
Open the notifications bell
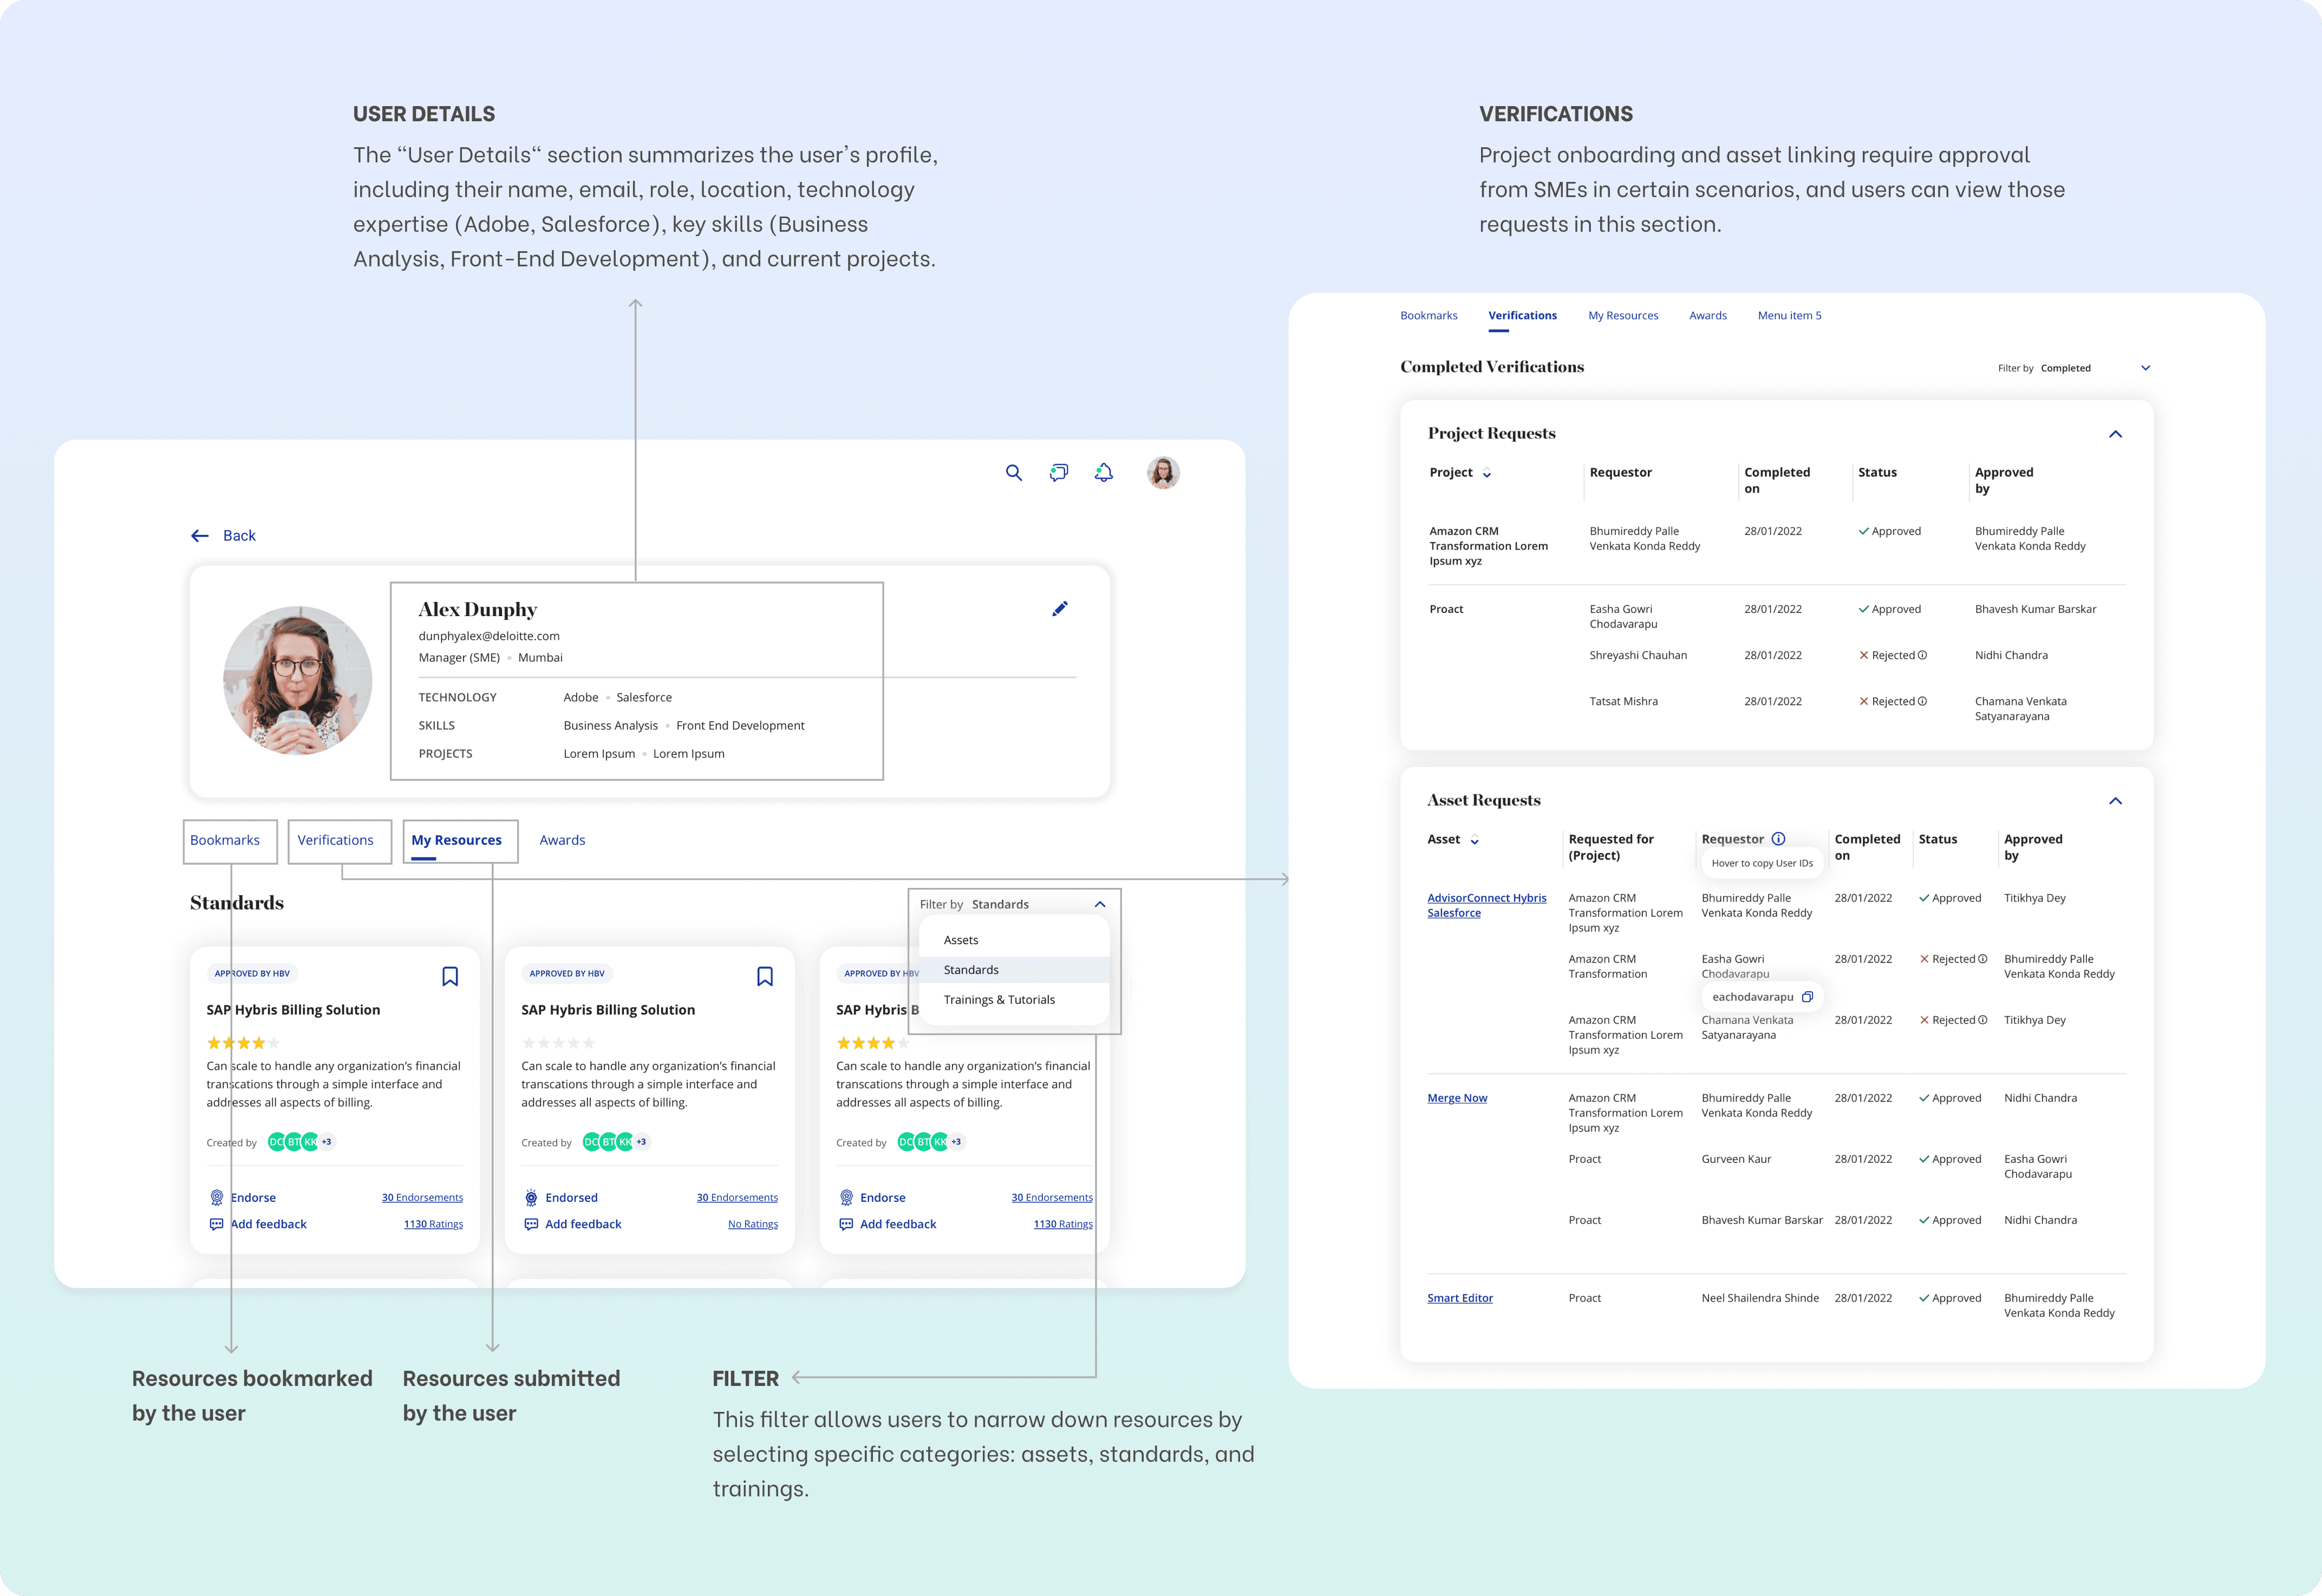coord(1104,473)
